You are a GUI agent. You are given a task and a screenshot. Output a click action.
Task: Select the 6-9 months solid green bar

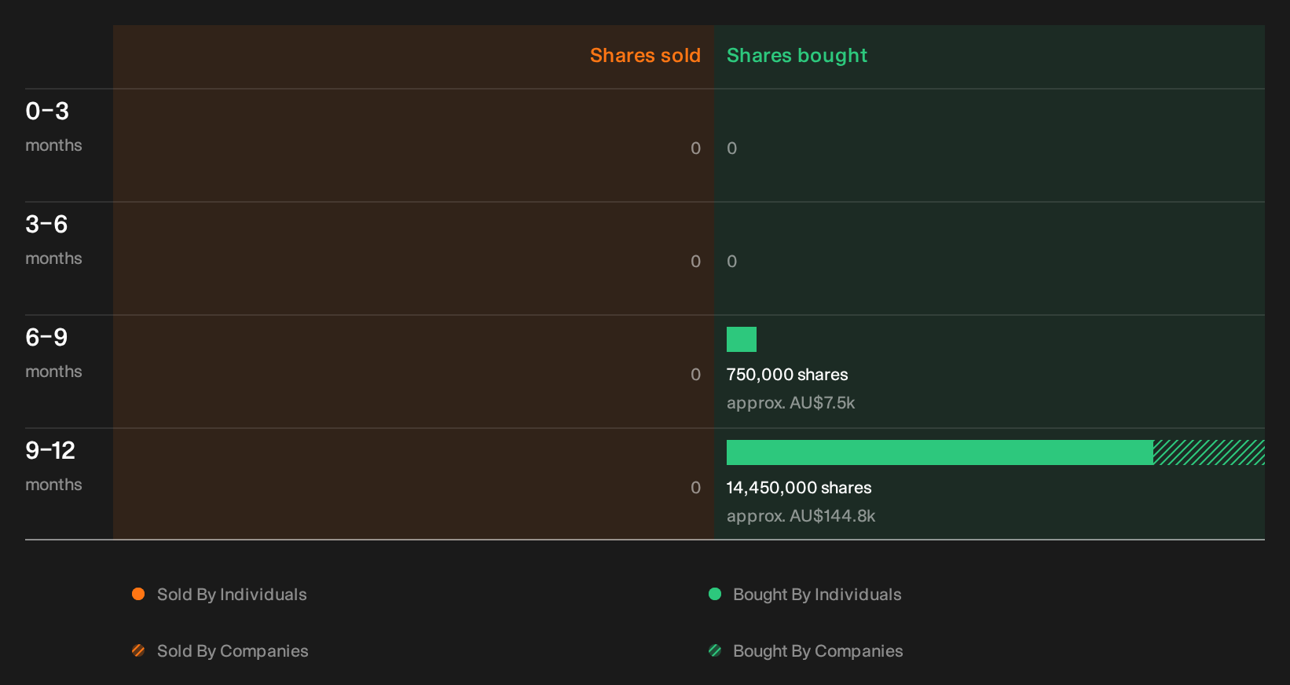click(x=742, y=339)
